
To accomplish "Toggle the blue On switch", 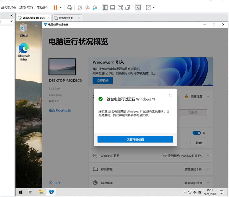I will pos(197,133).
